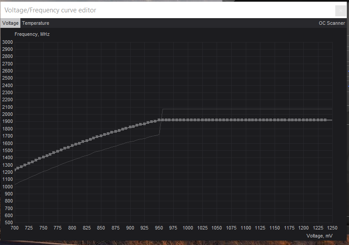The height and width of the screenshot is (245, 349).
Task: Open the OC Scanner
Action: pos(332,23)
